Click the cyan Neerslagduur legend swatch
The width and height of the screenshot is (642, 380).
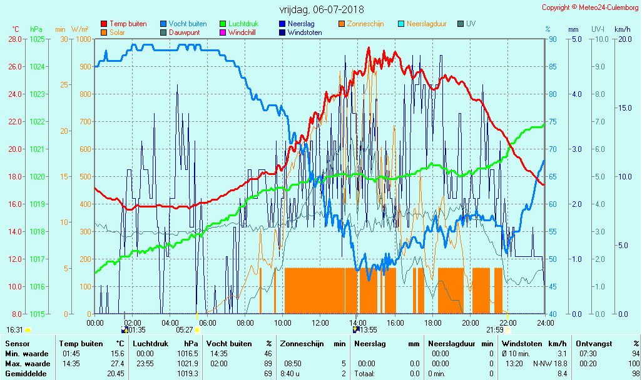(401, 24)
